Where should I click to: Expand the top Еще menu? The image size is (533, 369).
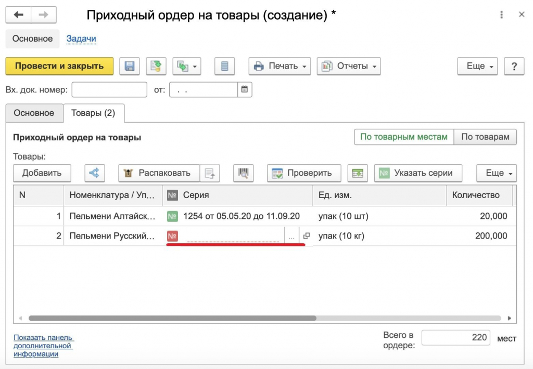pyautogui.click(x=477, y=66)
